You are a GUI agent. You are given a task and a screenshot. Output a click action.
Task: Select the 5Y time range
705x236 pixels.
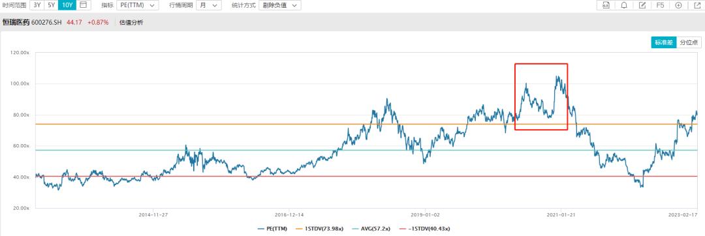pos(51,5)
